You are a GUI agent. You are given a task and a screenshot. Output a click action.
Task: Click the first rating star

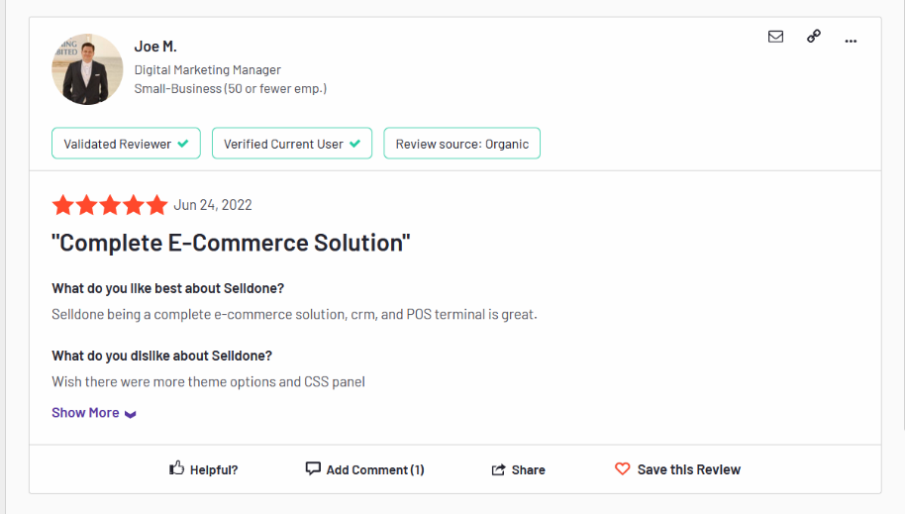pos(63,205)
